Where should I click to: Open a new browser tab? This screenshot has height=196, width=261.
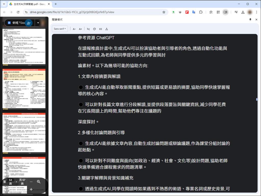pos(56,4)
